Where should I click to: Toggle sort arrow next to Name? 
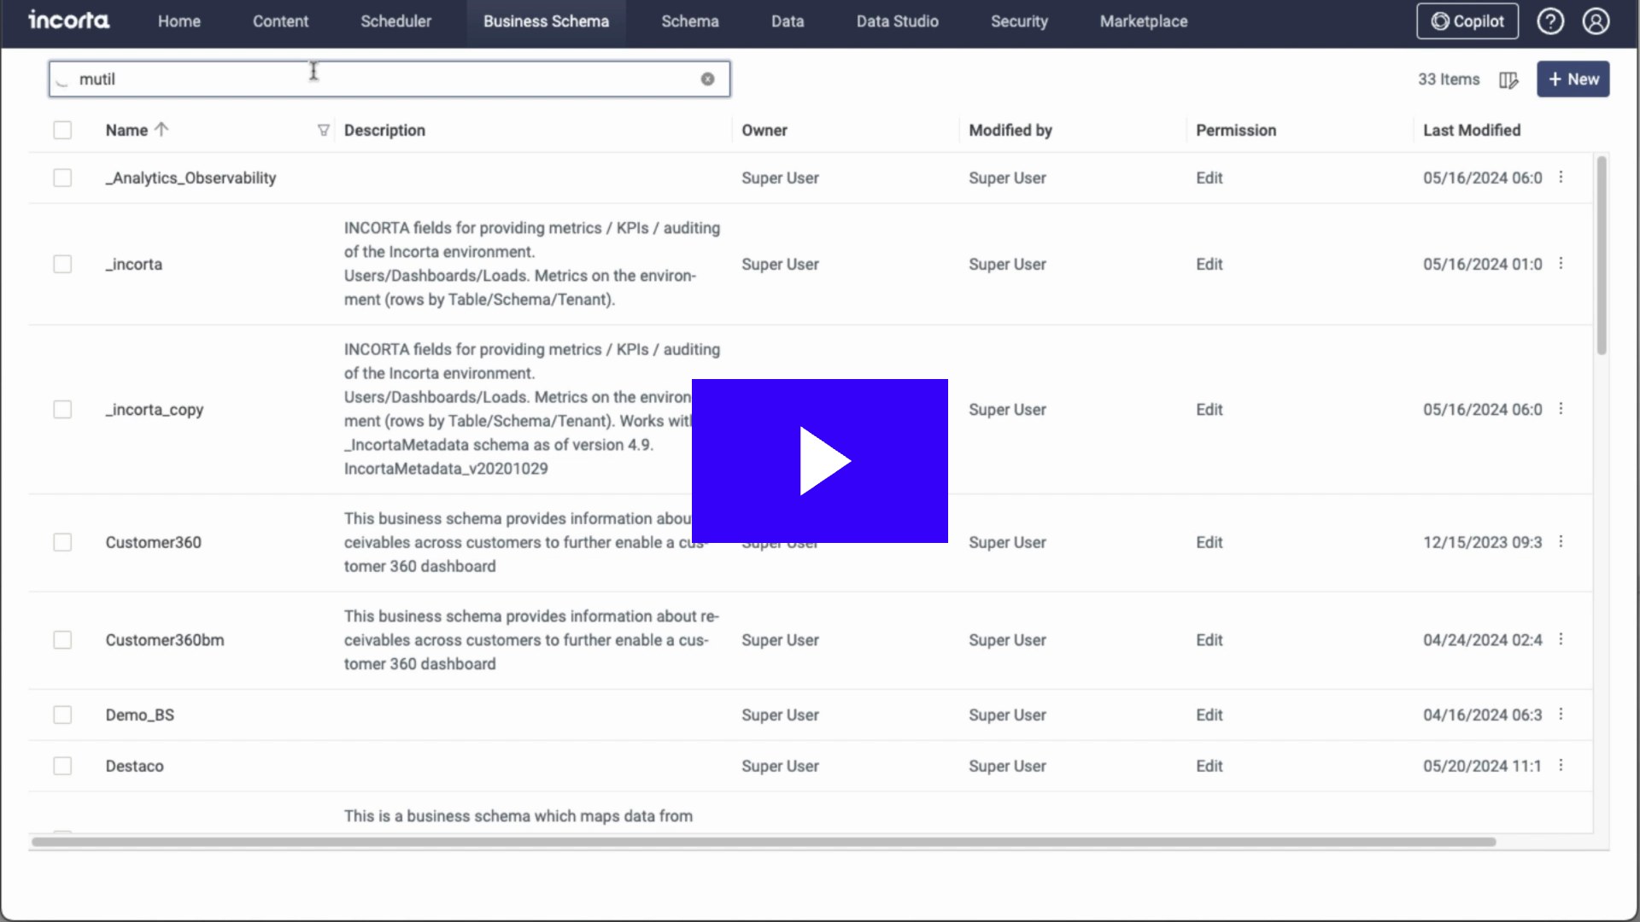(x=161, y=130)
